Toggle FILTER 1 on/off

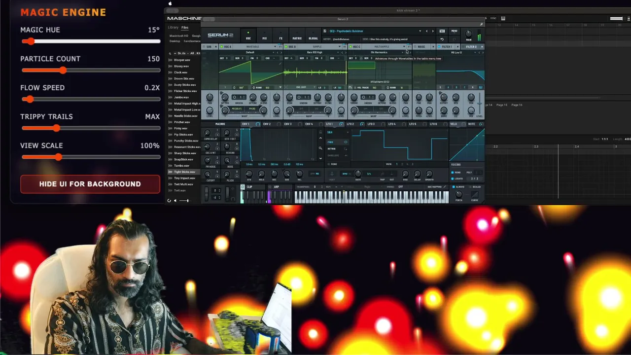pyautogui.click(x=440, y=47)
